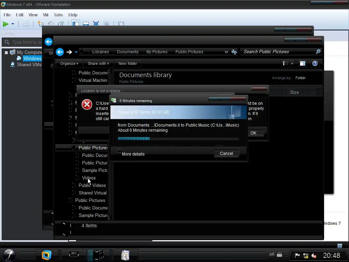Open the View menu
349x262 pixels.
(x=33, y=15)
